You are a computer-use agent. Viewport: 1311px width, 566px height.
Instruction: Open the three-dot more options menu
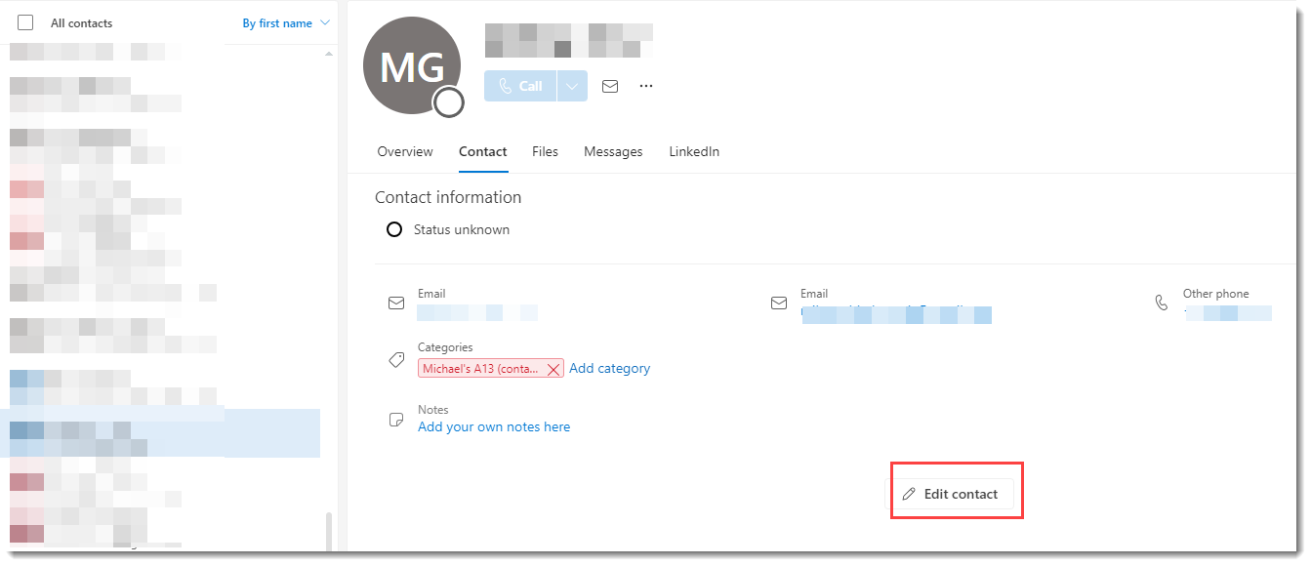tap(645, 86)
